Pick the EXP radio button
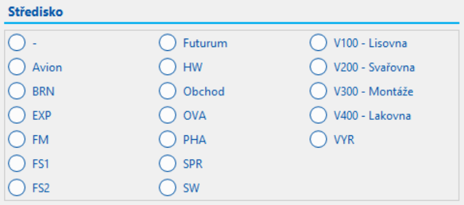This screenshot has width=464, height=205. [17, 115]
